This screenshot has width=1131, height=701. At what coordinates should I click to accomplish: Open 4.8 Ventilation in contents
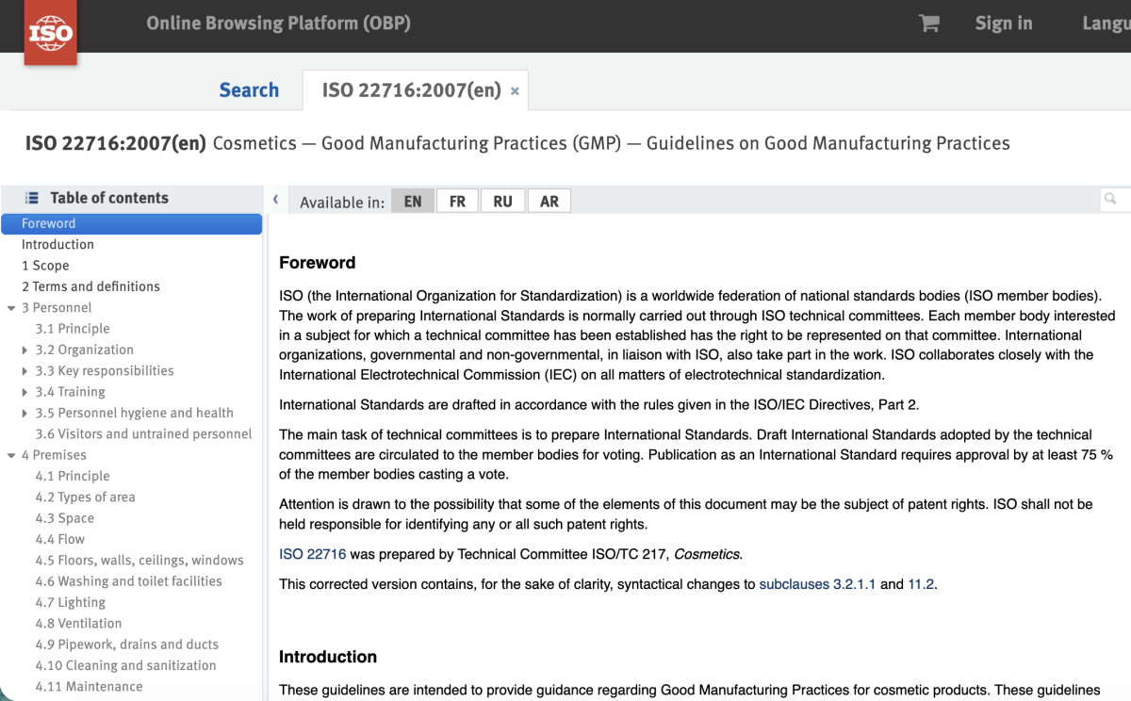tap(78, 624)
